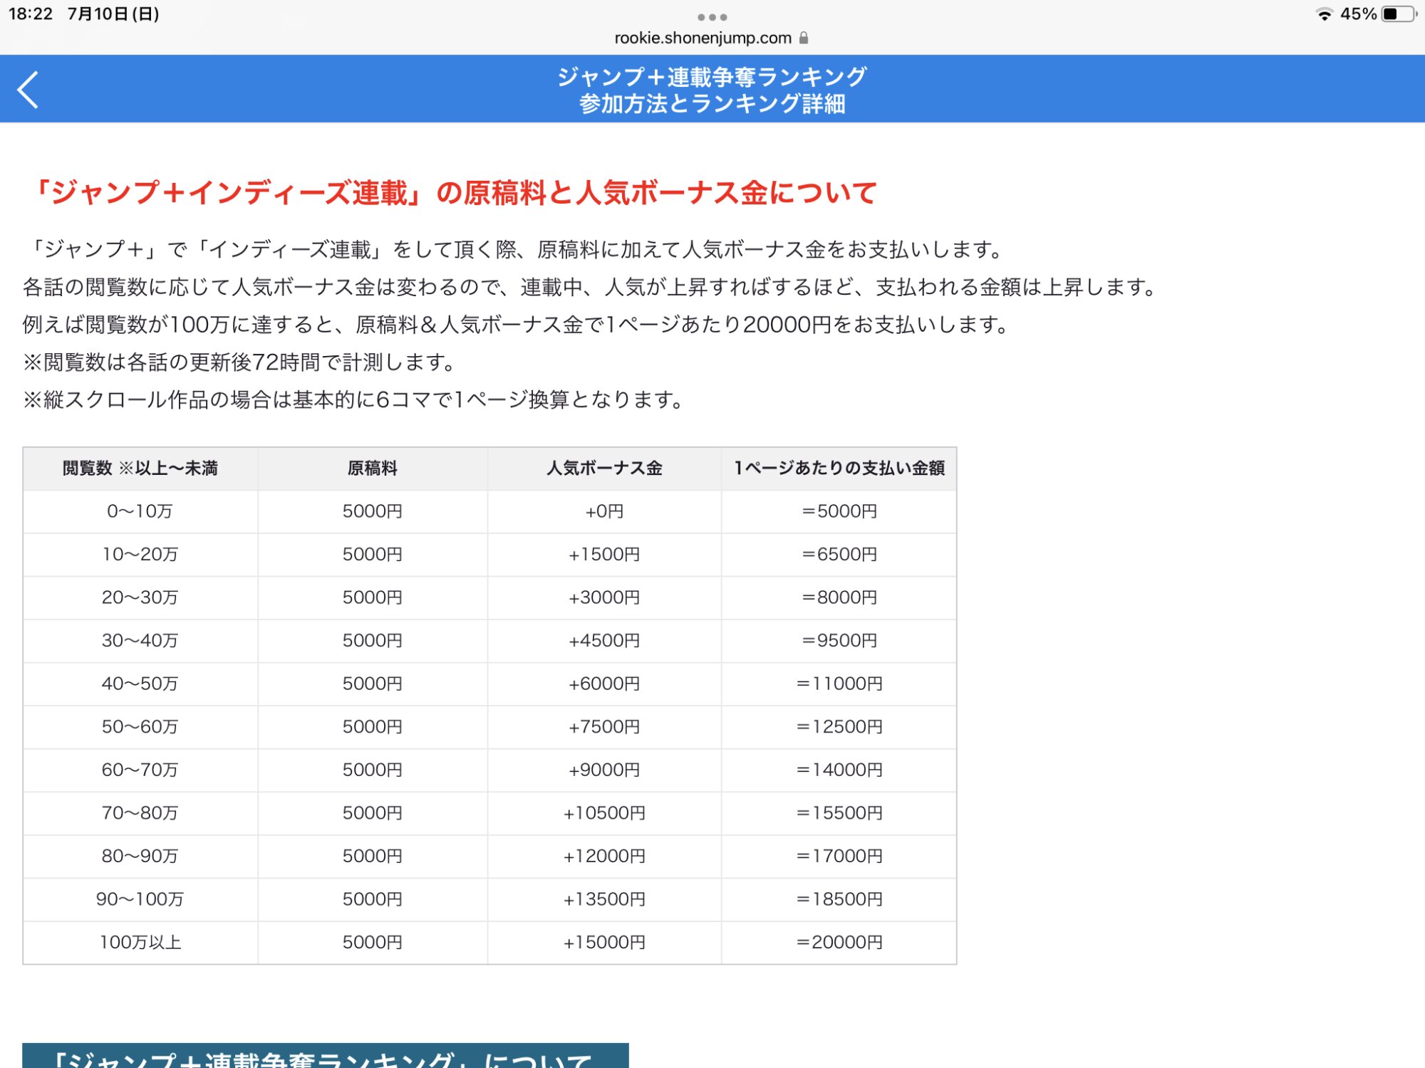This screenshot has height=1068, width=1425.
Task: Tap the 原稿料 column header
Action: pos(373,468)
